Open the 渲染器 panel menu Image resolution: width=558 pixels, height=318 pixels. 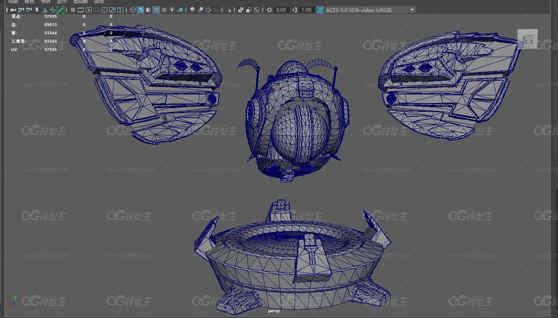(80, 2)
